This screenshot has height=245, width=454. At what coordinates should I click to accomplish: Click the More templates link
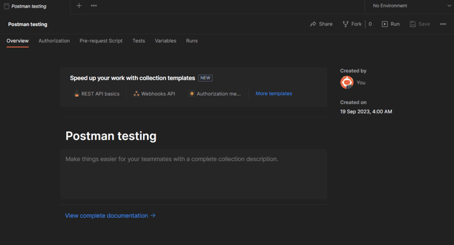pos(274,94)
